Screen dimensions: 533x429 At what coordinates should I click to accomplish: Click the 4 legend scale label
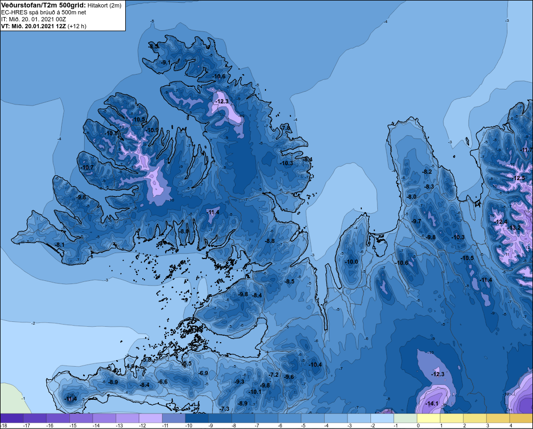511,426
